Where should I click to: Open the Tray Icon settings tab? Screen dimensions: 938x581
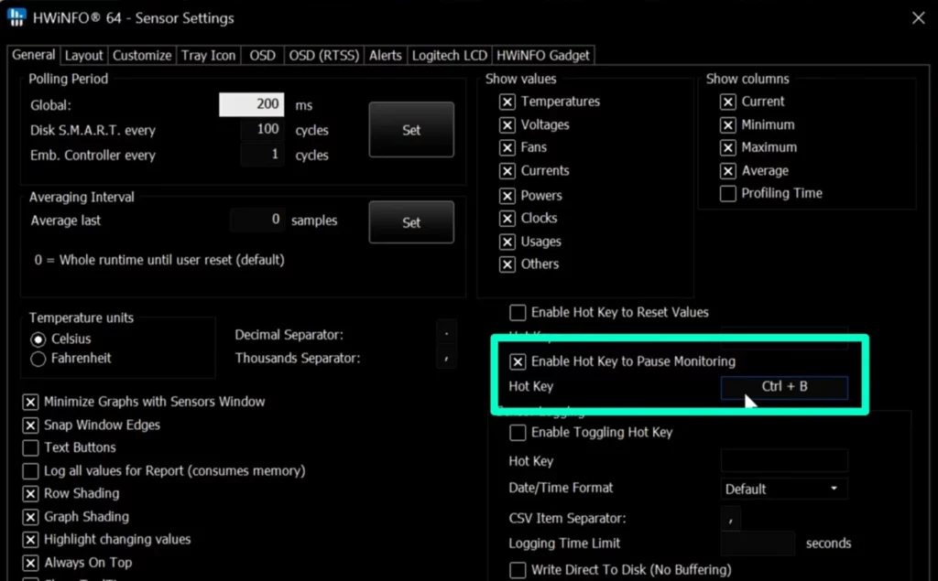[208, 55]
